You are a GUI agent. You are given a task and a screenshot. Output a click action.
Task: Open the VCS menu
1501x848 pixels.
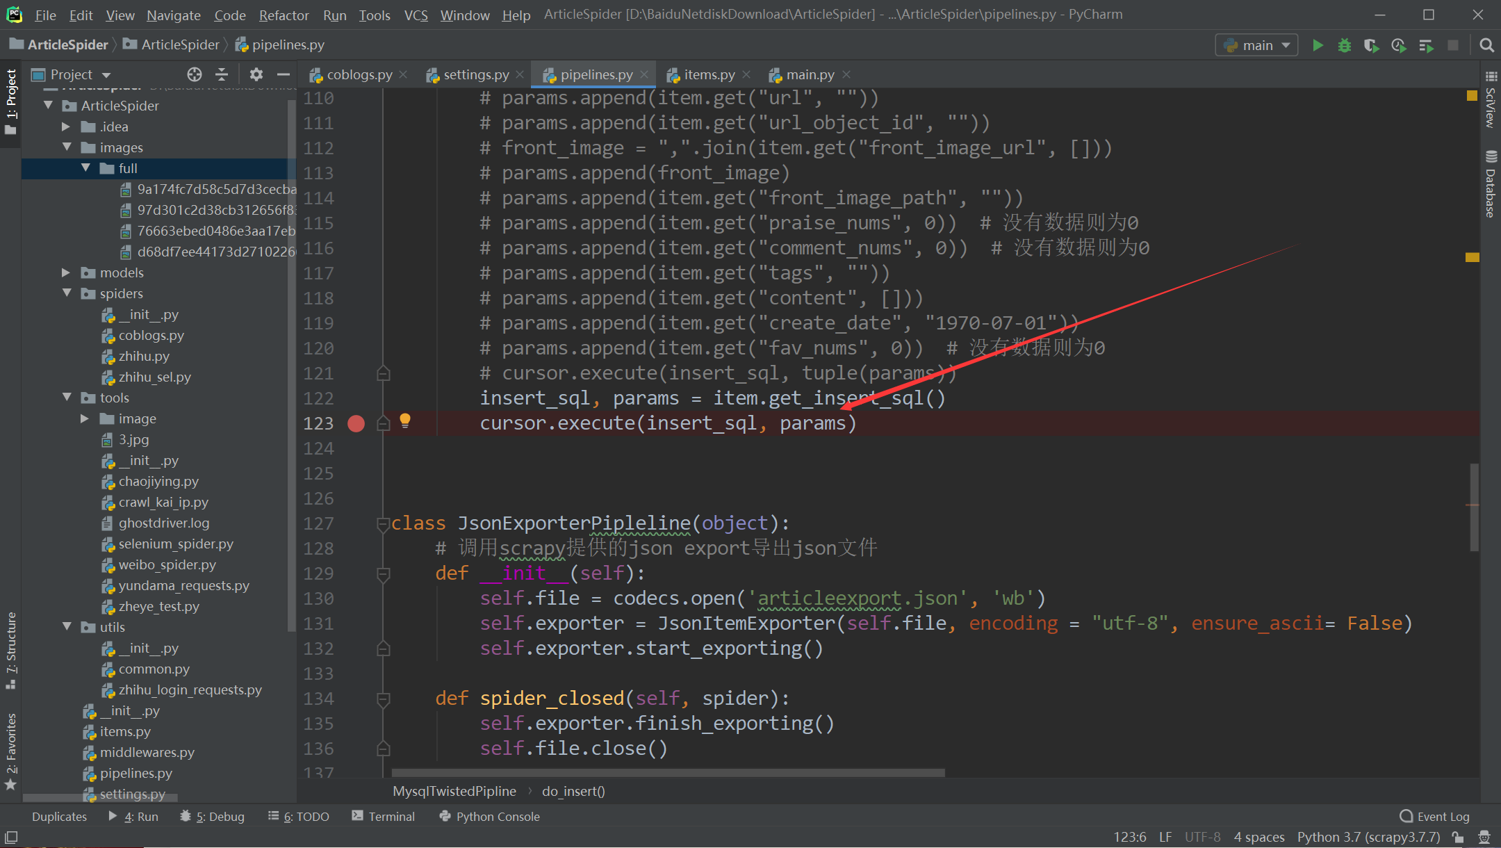[x=416, y=15]
